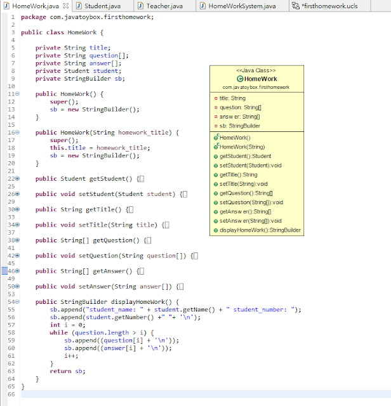Click the folded-code box after setAnswer(String answer[])
This screenshot has height=406, width=391.
point(182,287)
